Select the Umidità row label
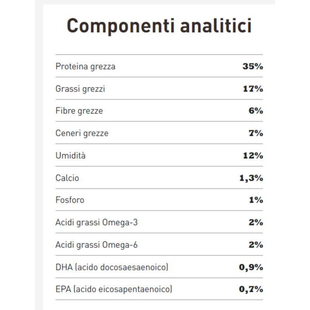Viewport: 310px width, 310px height. coord(71,156)
